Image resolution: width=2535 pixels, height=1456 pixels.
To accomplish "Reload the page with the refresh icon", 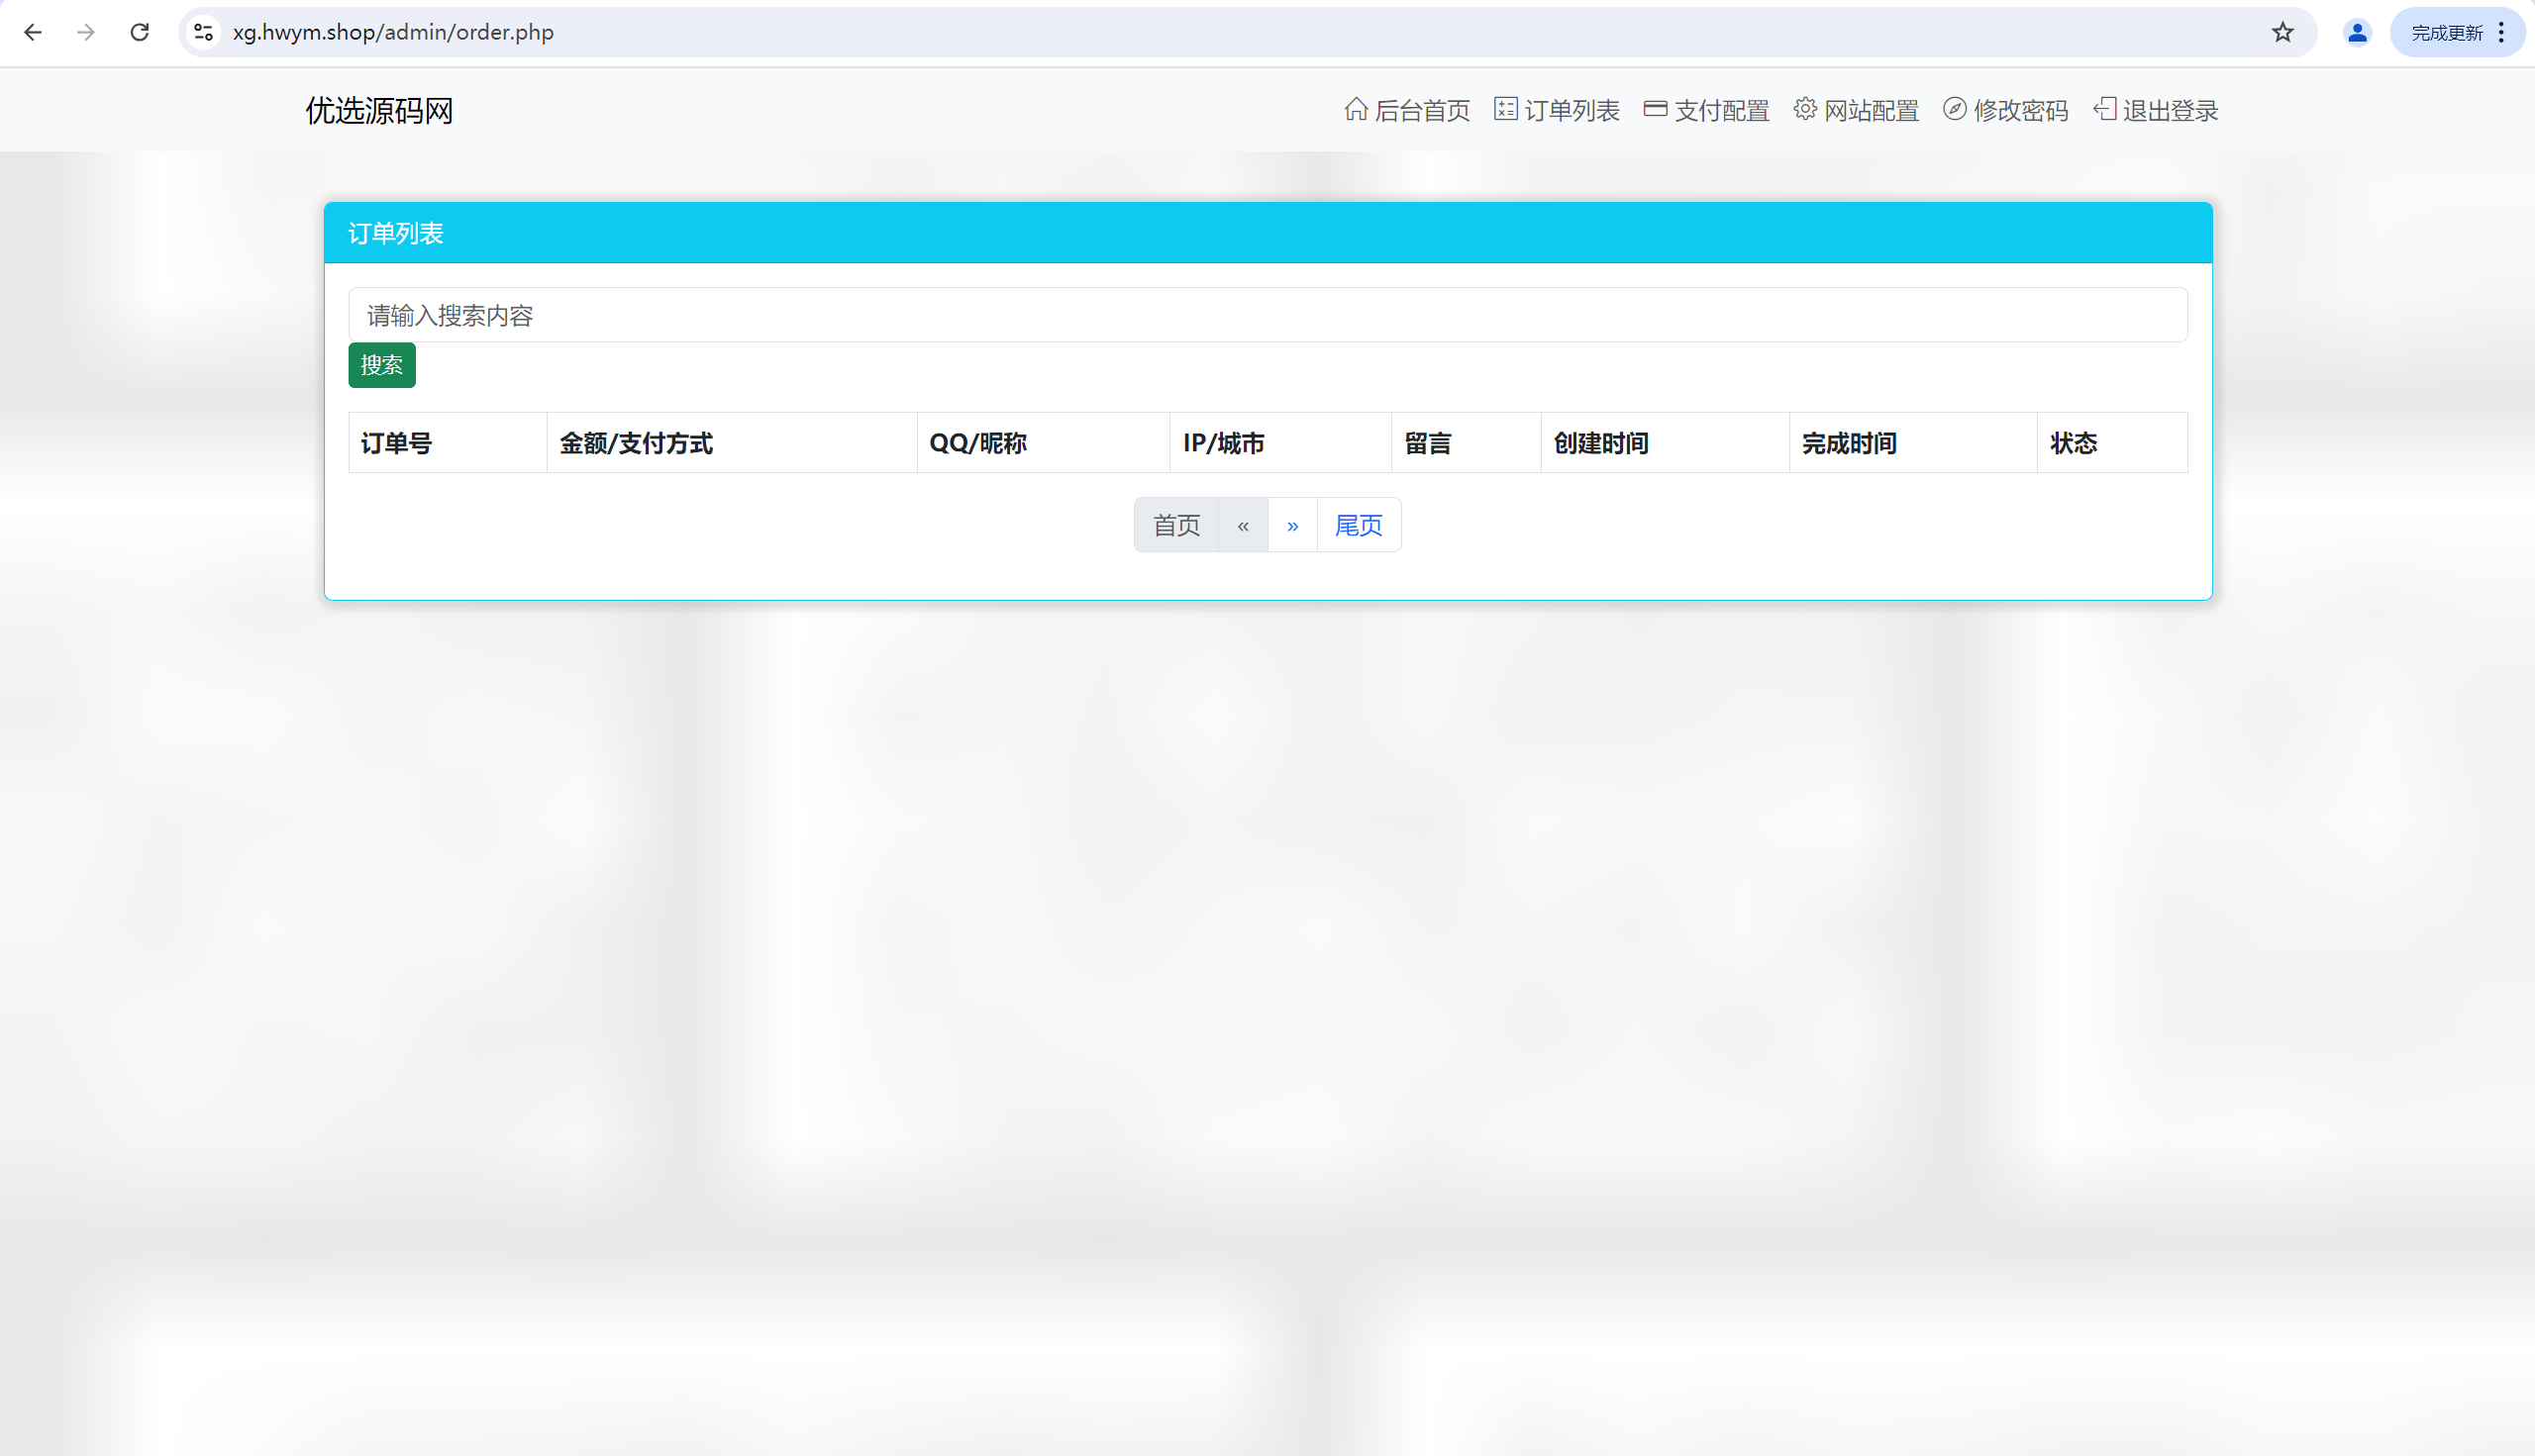I will coord(140,32).
